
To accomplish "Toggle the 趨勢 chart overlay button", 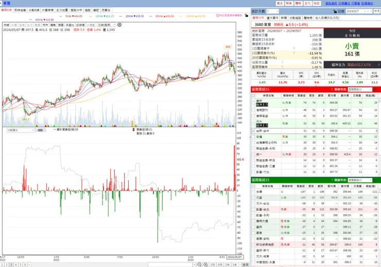I will (53, 25).
